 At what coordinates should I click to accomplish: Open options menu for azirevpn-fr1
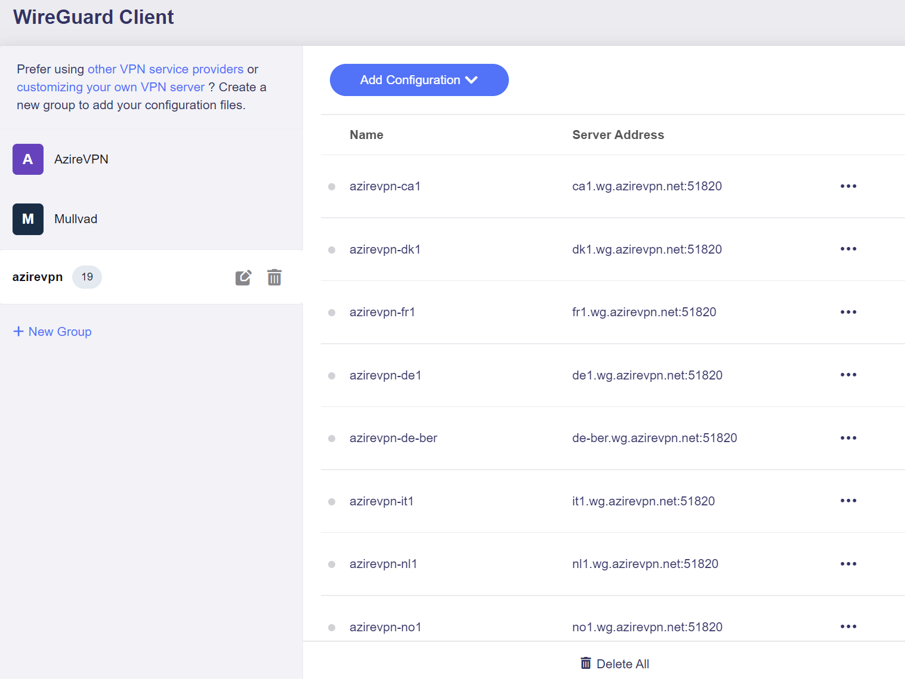[x=848, y=312]
